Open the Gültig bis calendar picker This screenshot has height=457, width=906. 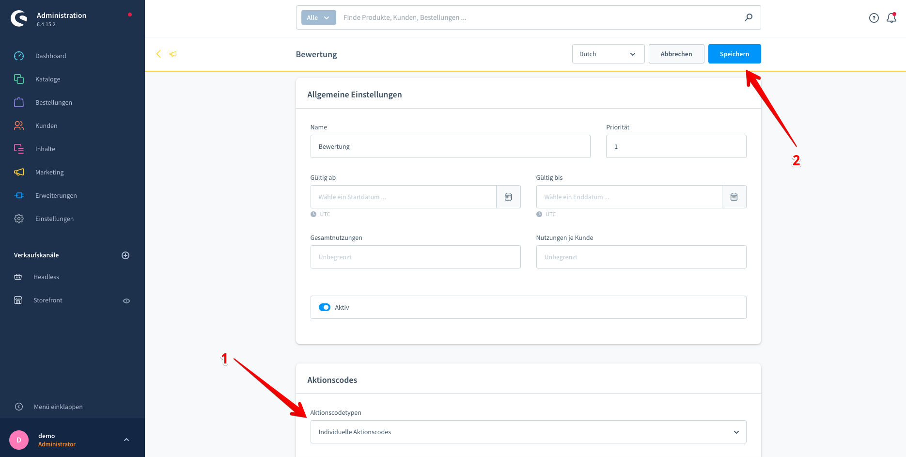coord(734,197)
